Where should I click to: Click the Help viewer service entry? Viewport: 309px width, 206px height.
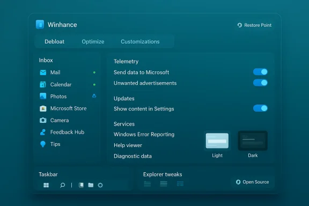[x=128, y=145]
